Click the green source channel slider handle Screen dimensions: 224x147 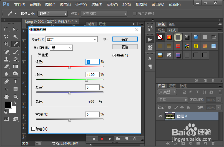pos(86,81)
